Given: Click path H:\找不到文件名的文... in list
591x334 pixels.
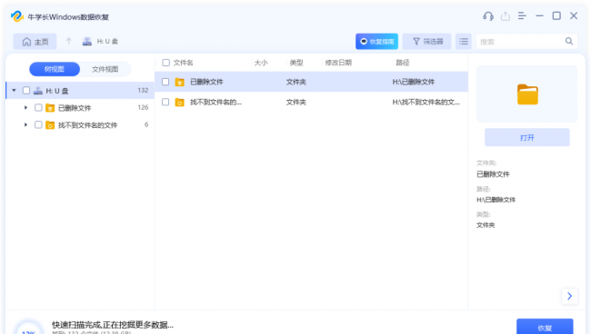Looking at the screenshot, I should tap(426, 103).
